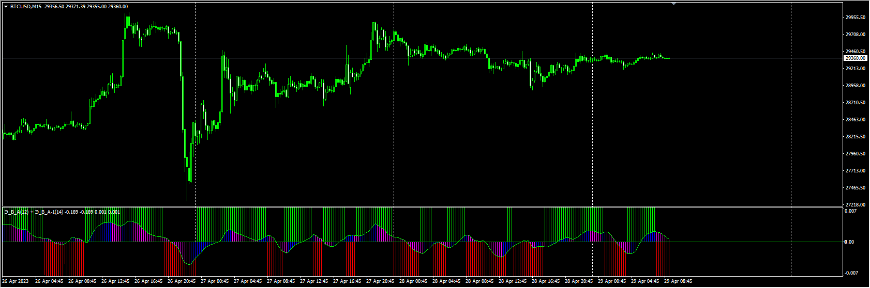Click the 28463.00 price scale label
The image size is (870, 288).
point(856,120)
